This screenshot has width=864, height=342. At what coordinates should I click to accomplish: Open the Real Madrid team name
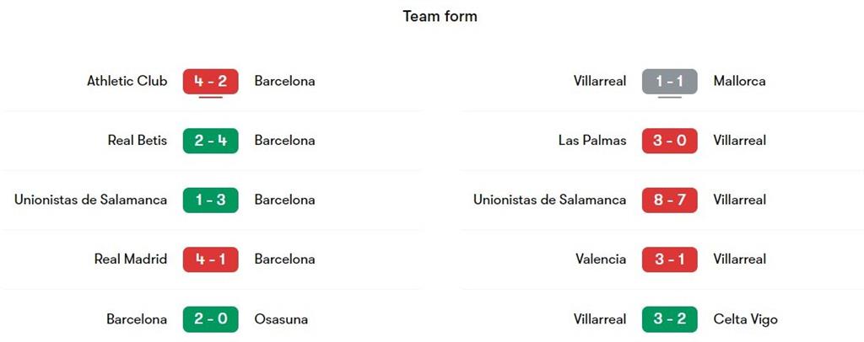coord(131,259)
